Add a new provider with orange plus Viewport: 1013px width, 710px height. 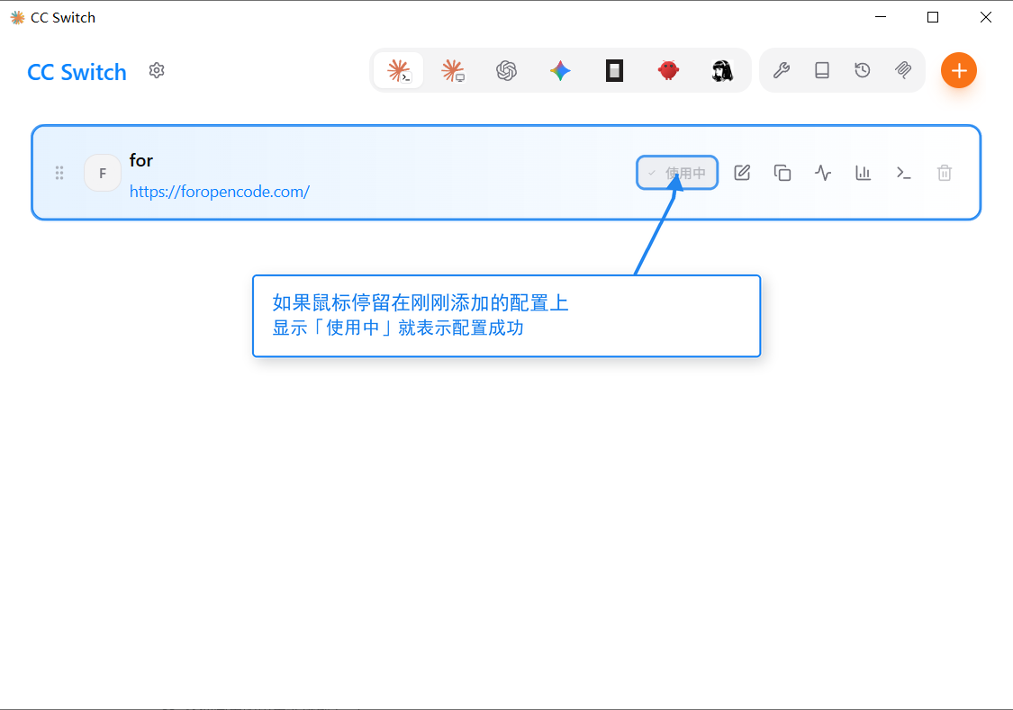point(959,70)
